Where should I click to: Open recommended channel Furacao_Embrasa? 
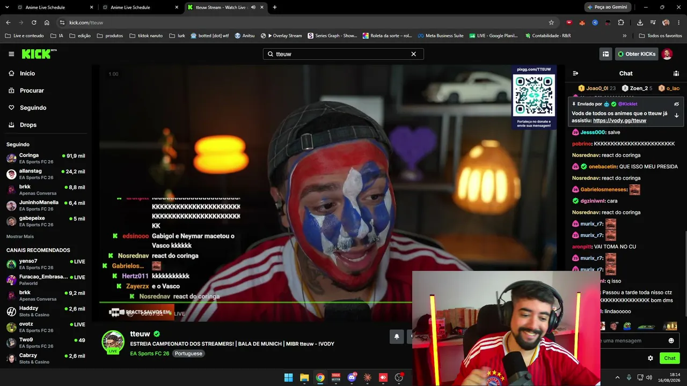coord(46,280)
